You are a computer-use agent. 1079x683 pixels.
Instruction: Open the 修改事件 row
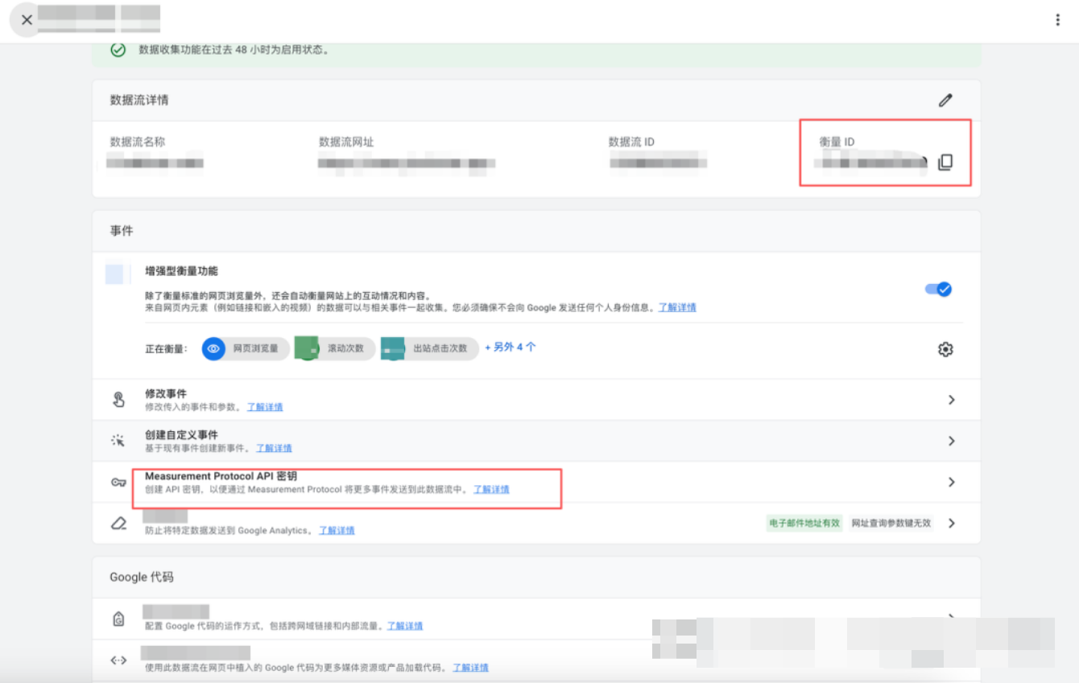click(x=166, y=393)
